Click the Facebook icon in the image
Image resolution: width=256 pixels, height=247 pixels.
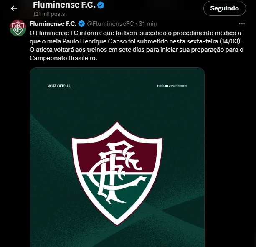pyautogui.click(x=158, y=86)
